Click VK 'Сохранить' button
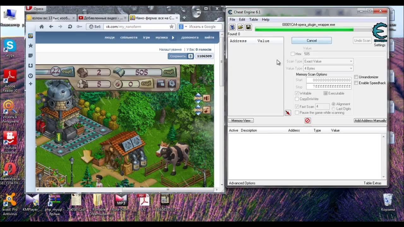 click(x=181, y=56)
